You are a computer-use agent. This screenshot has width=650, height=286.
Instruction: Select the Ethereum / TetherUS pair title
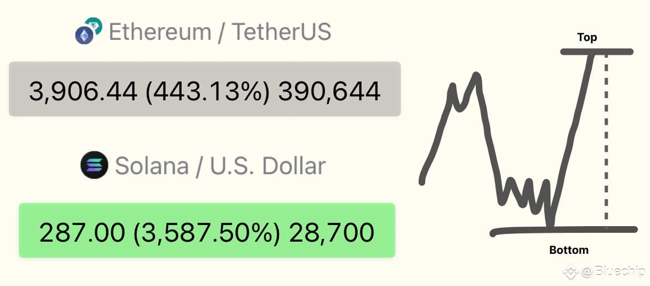coord(220,32)
